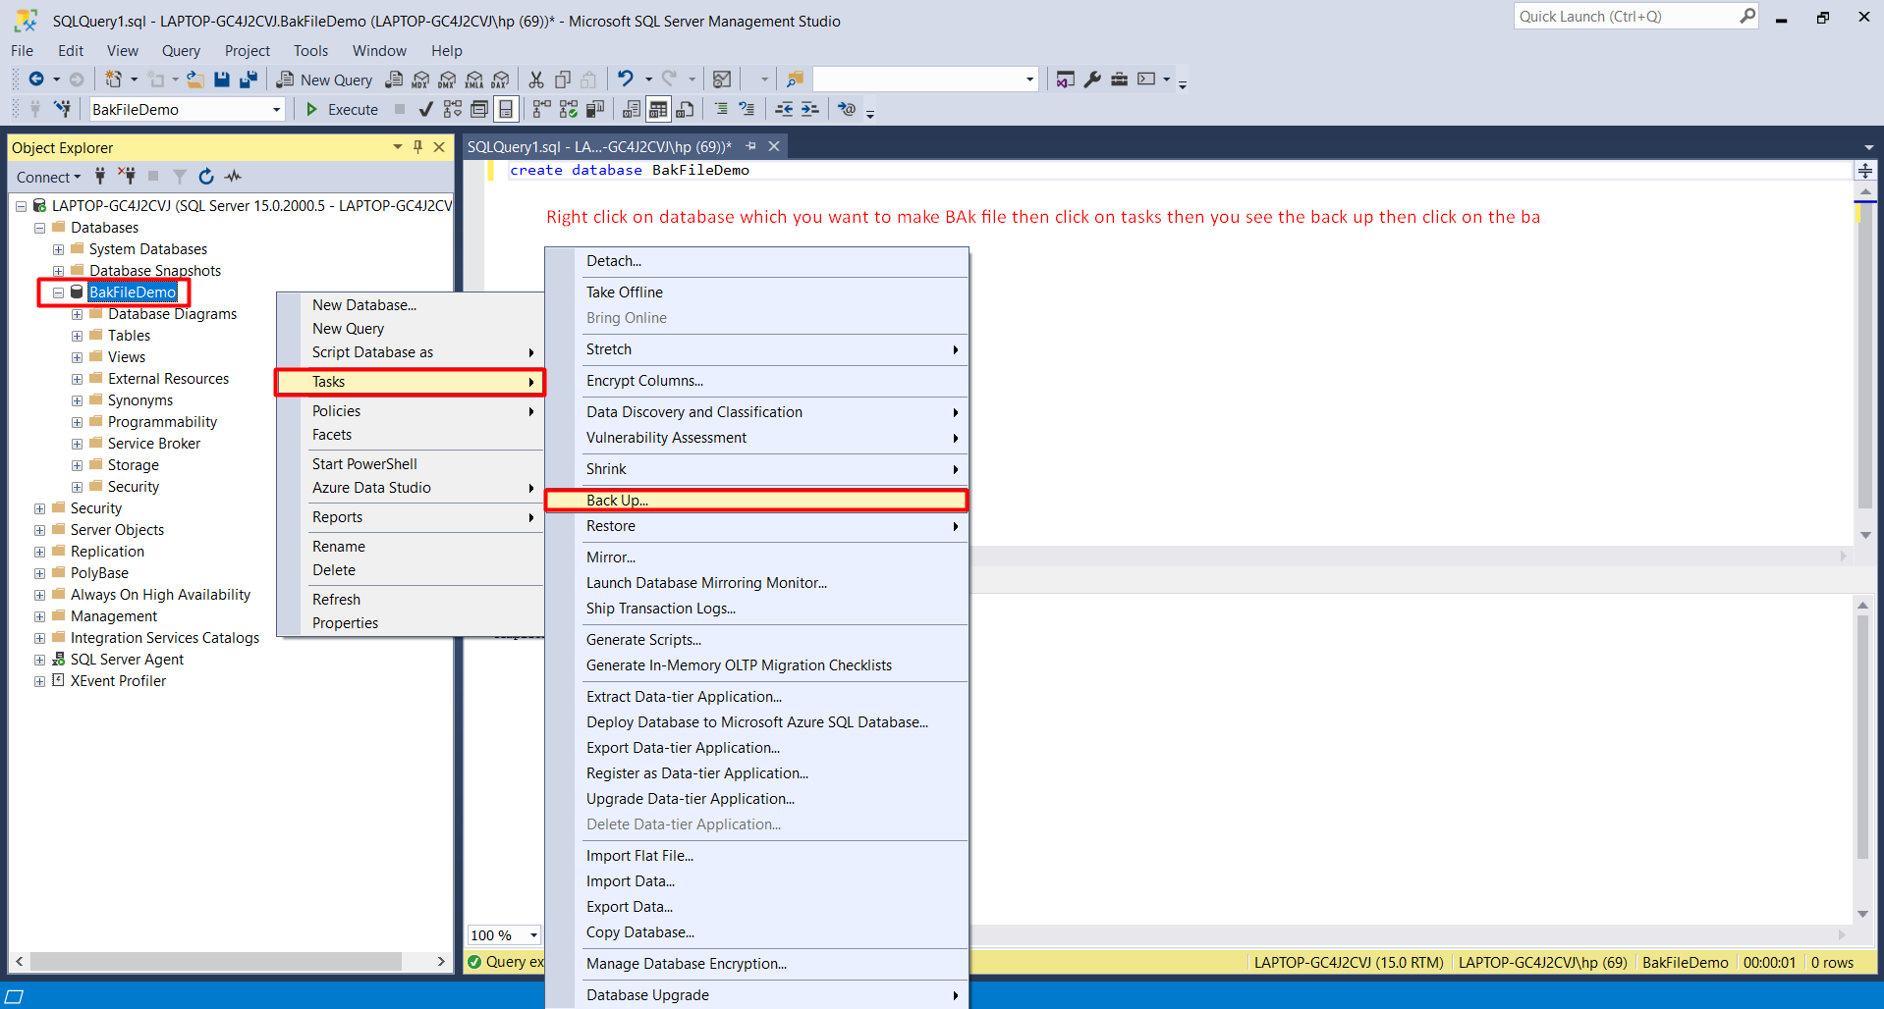The height and width of the screenshot is (1009, 1884).
Task: Open a new XMLA query
Action: (474, 80)
